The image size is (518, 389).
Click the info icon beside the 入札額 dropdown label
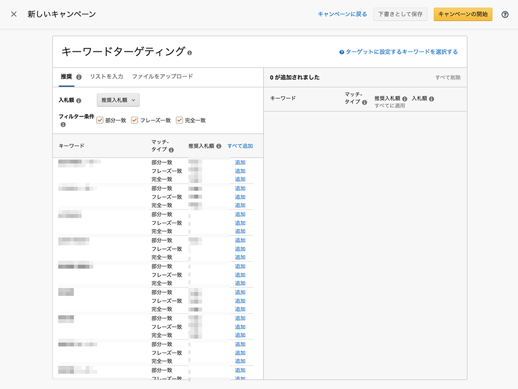click(79, 101)
